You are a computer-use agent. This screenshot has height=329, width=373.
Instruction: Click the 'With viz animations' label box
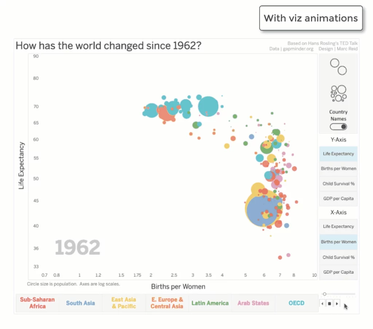311,18
